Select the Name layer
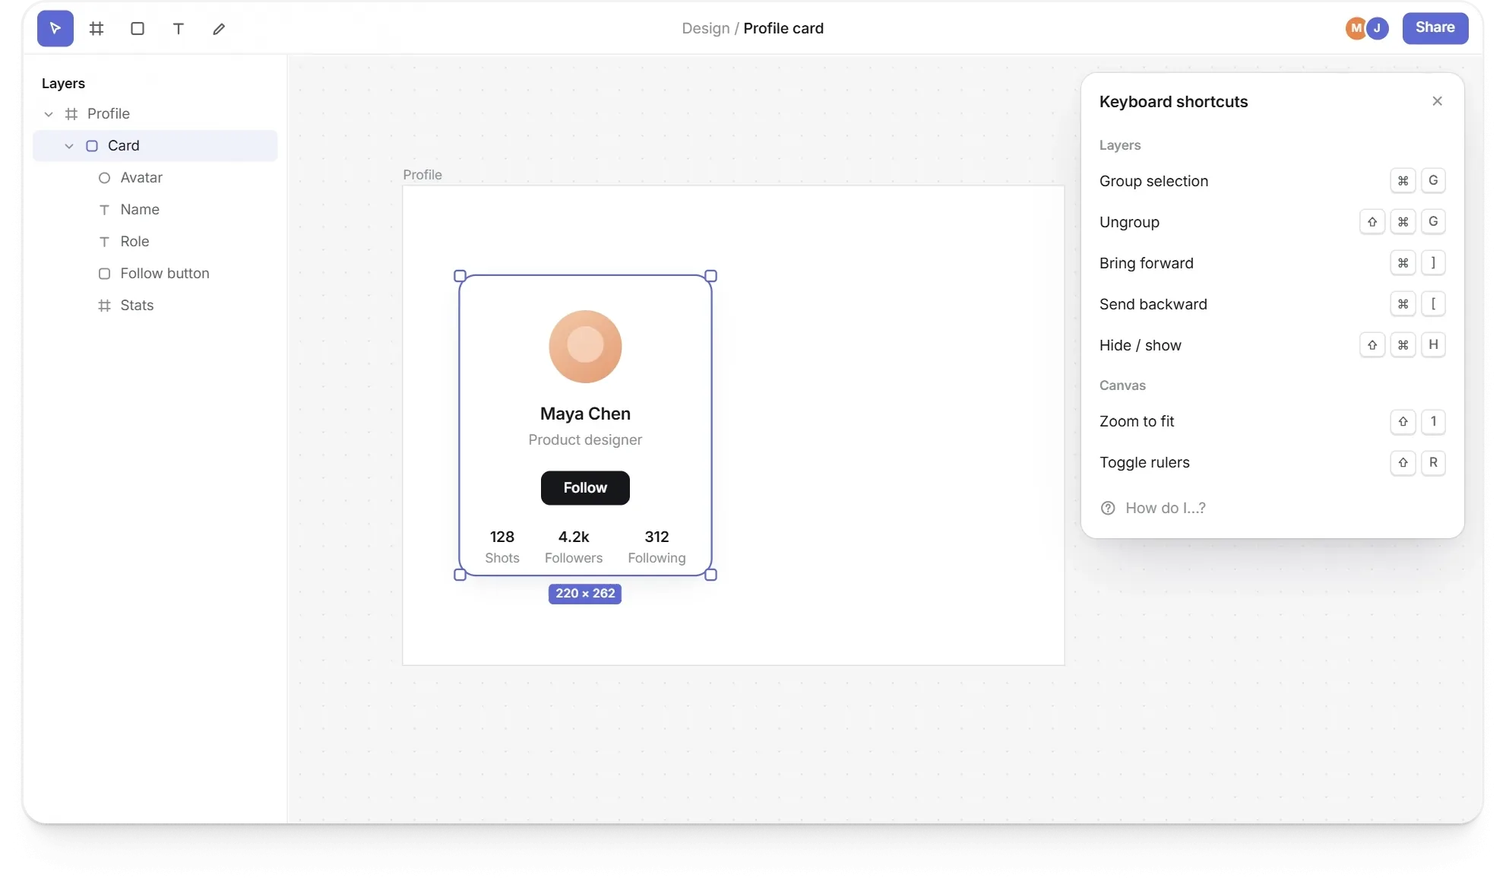Image resolution: width=1506 pixels, height=894 pixels. click(x=155, y=210)
